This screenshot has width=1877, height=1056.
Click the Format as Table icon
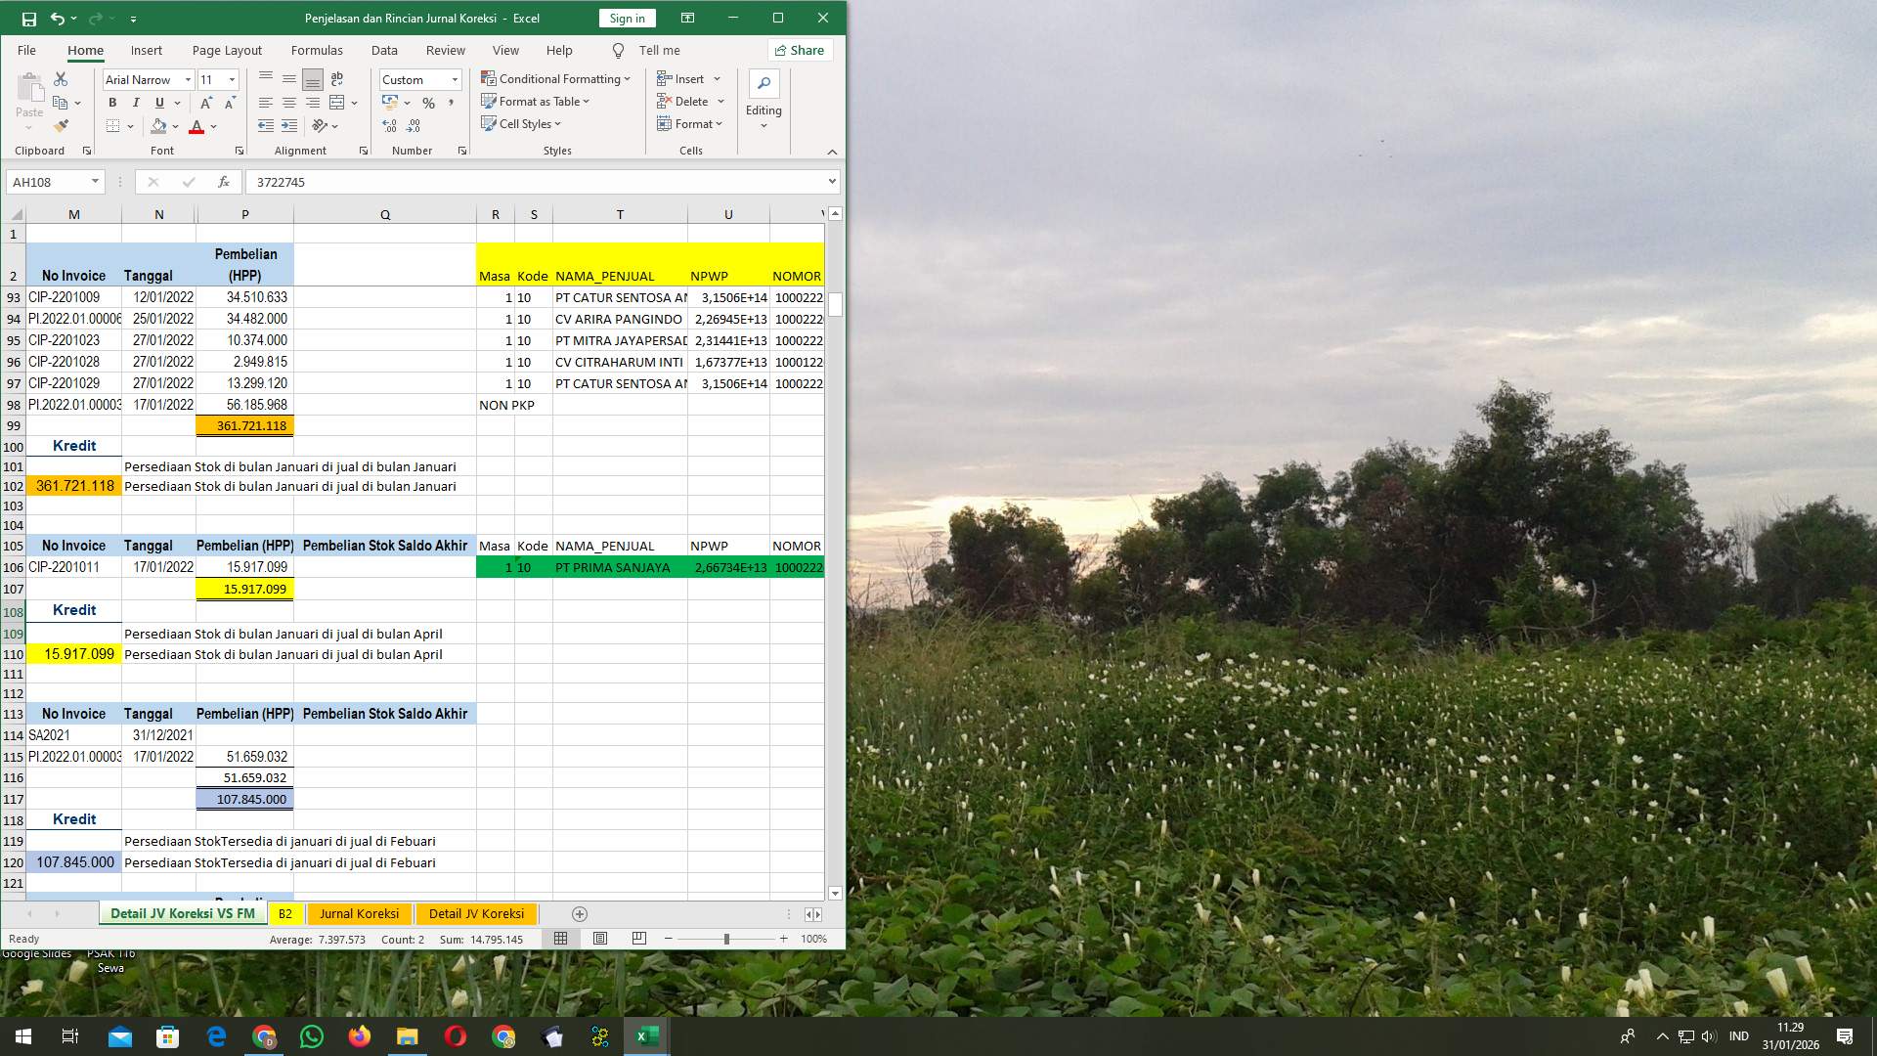tap(489, 101)
